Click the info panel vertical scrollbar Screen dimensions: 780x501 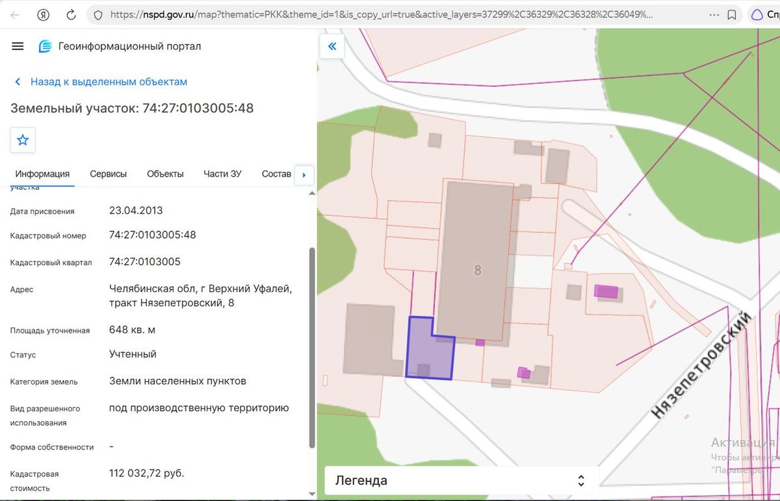(x=312, y=348)
